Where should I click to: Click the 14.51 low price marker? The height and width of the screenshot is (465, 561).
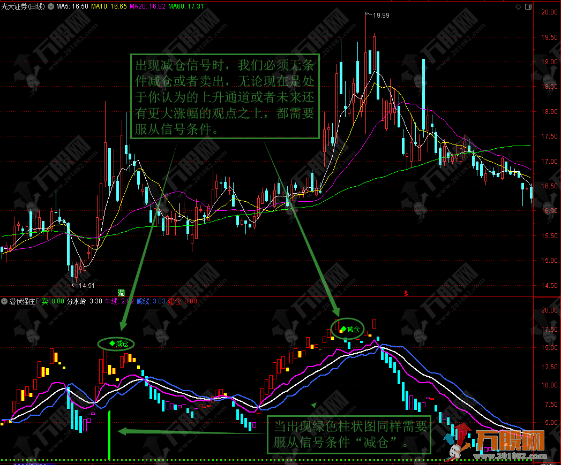[87, 286]
